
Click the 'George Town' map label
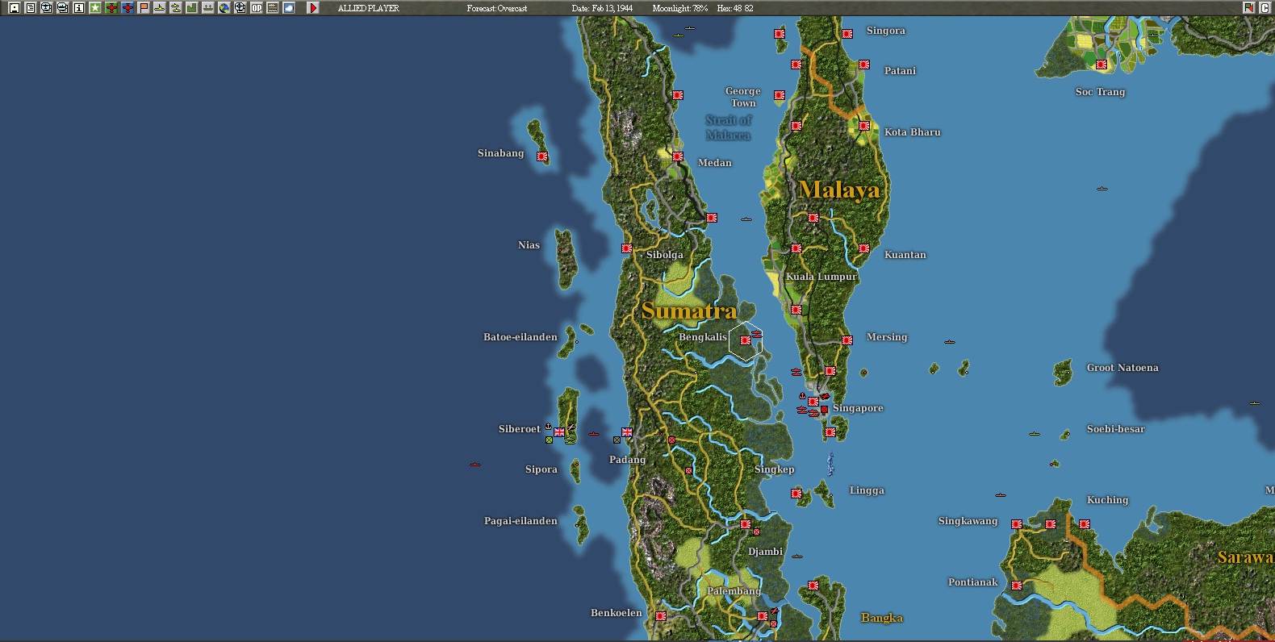tap(742, 97)
